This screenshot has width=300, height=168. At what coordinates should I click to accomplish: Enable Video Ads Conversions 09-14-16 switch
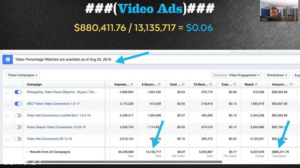point(18,139)
